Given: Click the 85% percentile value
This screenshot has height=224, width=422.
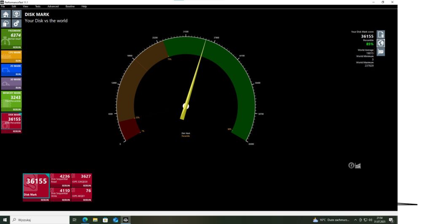Looking at the screenshot, I should 370,44.
